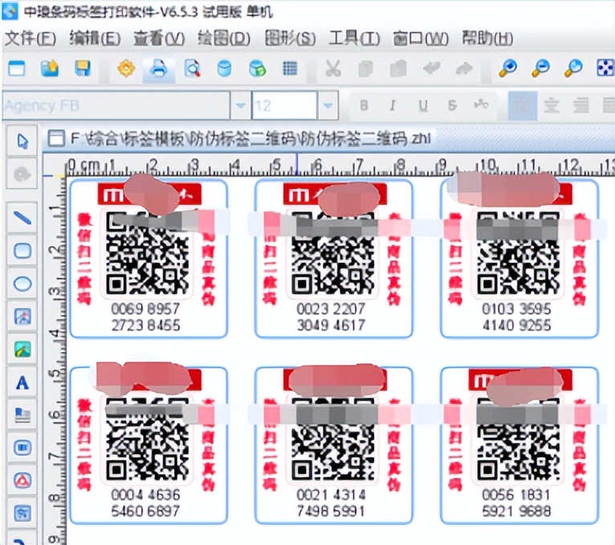
Task: Zoom out with the minus magnifier icon
Action: 541,68
